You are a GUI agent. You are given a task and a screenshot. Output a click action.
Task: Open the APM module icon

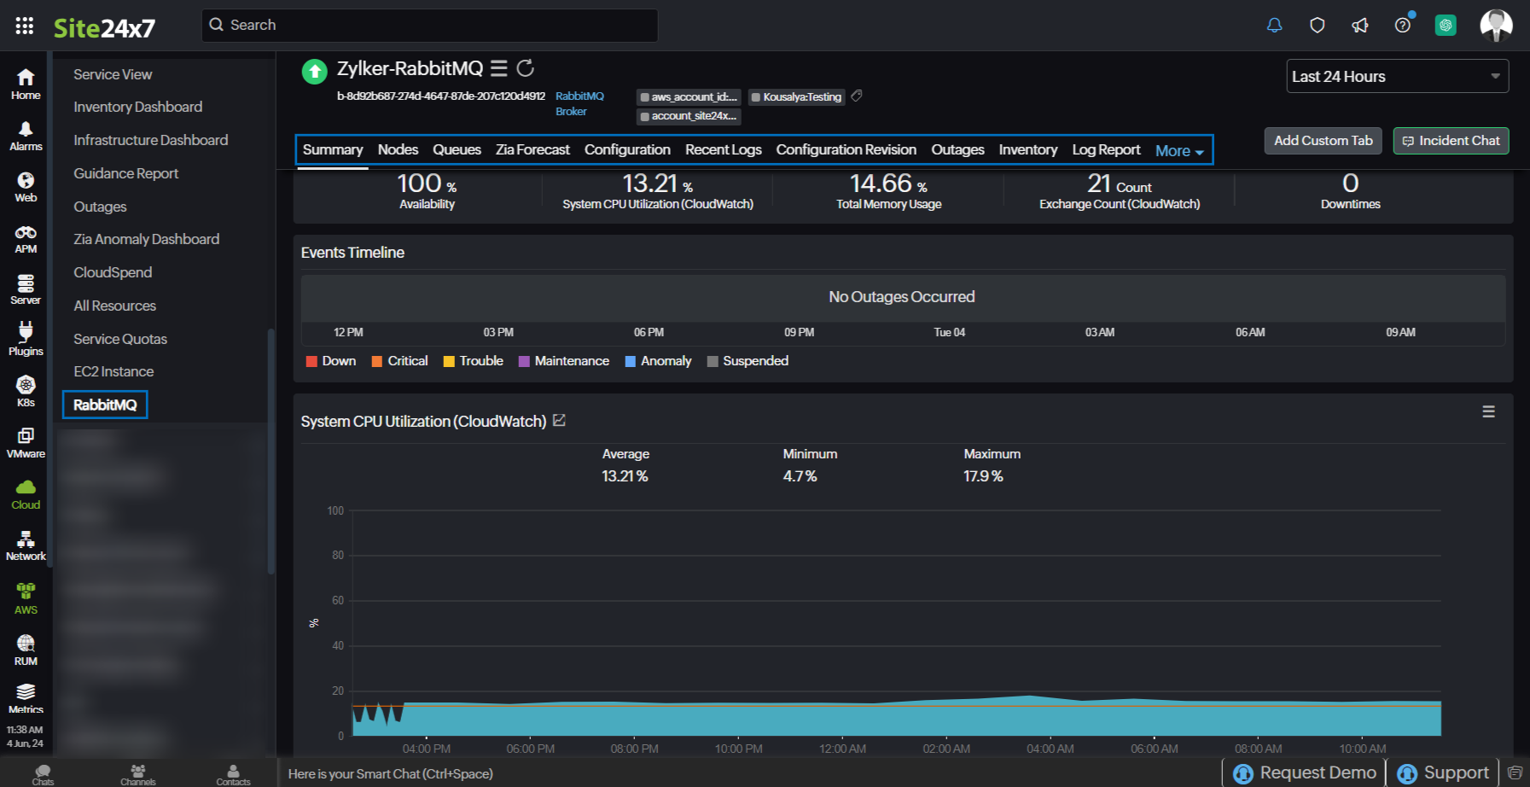pos(26,239)
